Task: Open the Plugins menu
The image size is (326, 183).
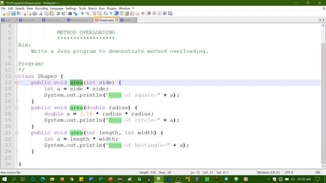Action: (112, 9)
